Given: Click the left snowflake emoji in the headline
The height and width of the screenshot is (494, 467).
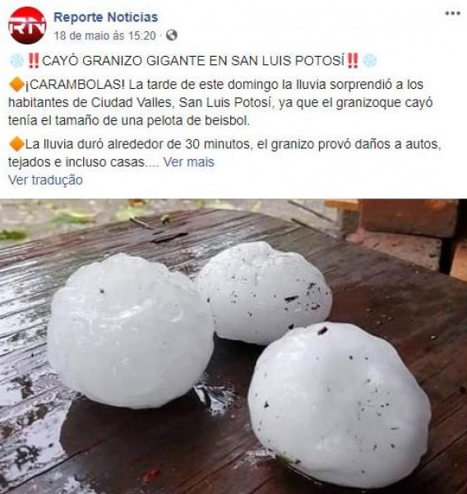Looking at the screenshot, I should click(x=16, y=60).
